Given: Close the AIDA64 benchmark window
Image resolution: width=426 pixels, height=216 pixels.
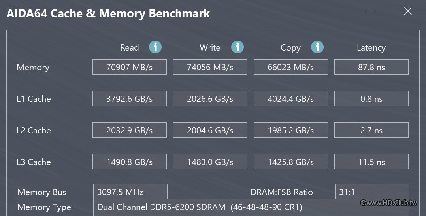Looking at the screenshot, I should coord(408,11).
